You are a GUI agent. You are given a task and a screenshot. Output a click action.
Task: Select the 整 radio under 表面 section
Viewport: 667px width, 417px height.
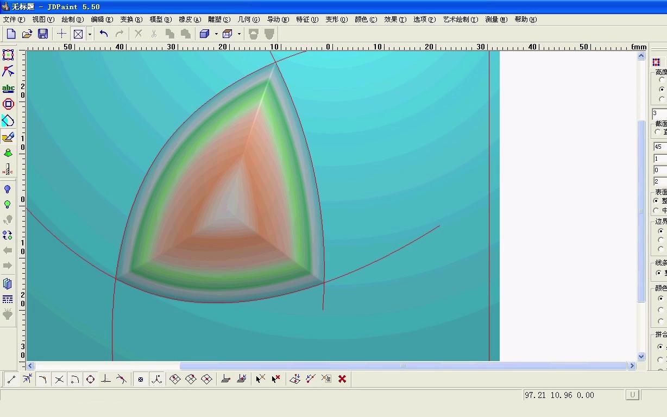(657, 201)
